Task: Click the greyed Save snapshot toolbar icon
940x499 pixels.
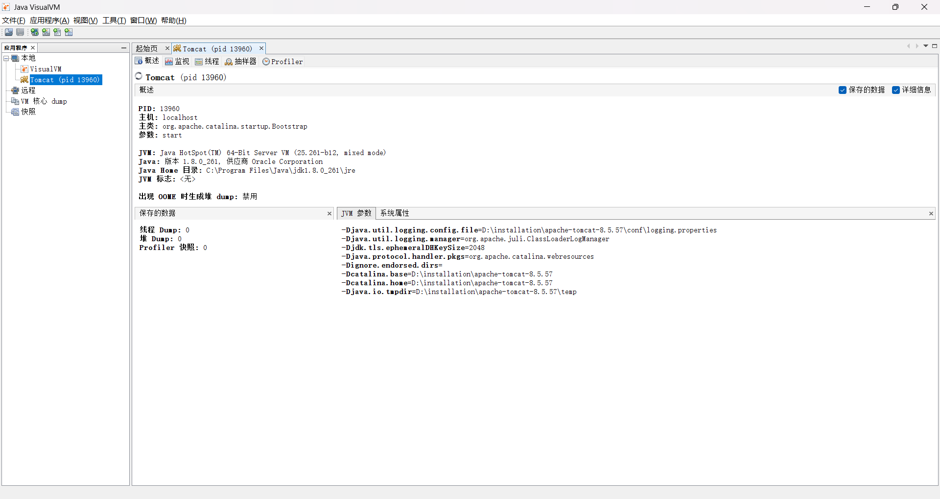Action: (20, 32)
